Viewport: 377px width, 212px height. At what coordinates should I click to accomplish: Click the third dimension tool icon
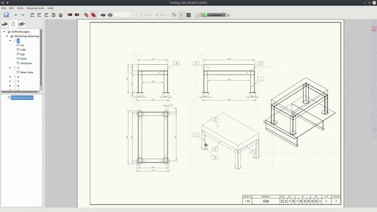click(x=47, y=15)
